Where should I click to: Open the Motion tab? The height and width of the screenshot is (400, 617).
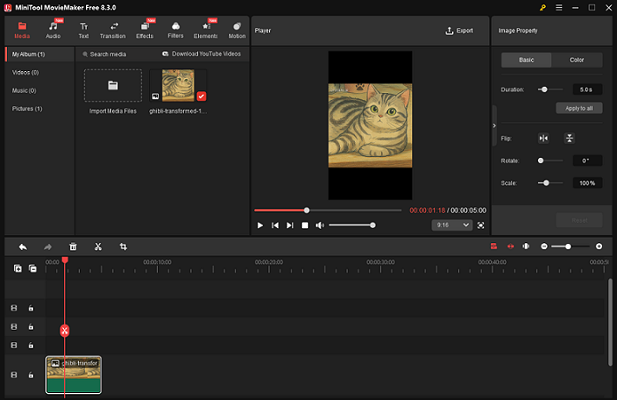(237, 30)
